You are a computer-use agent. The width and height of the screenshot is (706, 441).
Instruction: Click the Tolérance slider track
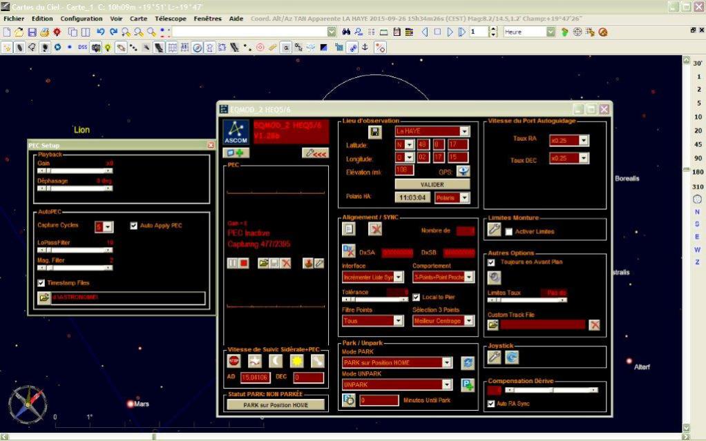(374, 300)
